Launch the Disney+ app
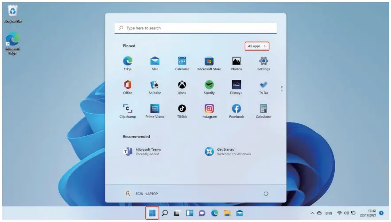 click(236, 87)
